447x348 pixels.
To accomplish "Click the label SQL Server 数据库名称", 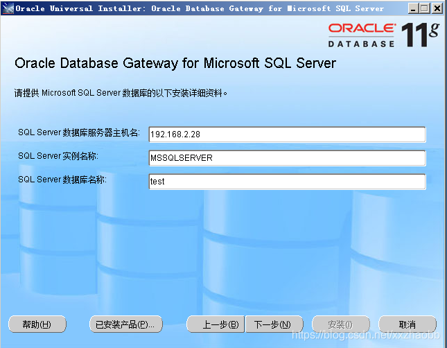I will [x=62, y=180].
